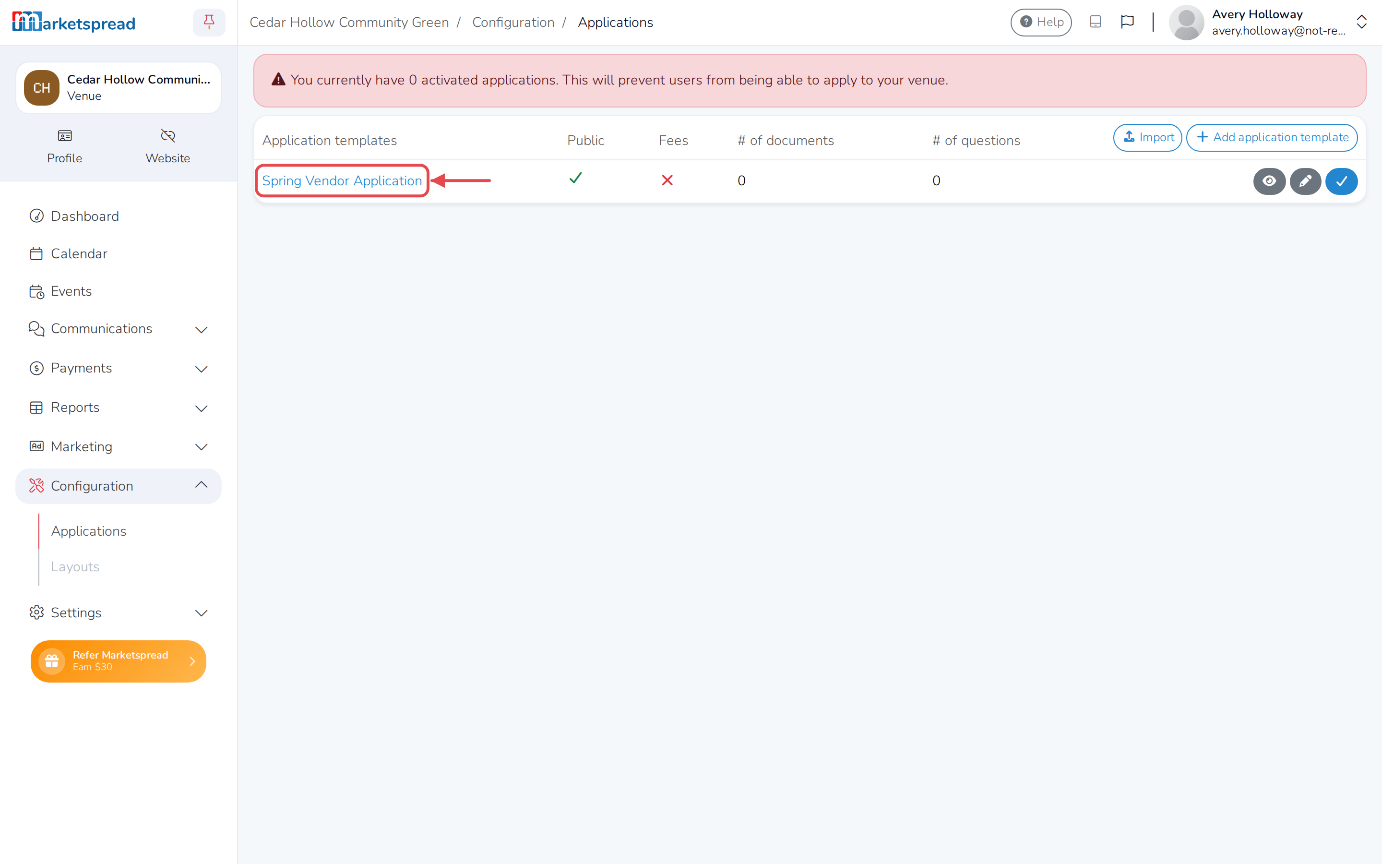This screenshot has height=864, width=1382.
Task: Click the Marketing Ad icon
Action: click(36, 446)
